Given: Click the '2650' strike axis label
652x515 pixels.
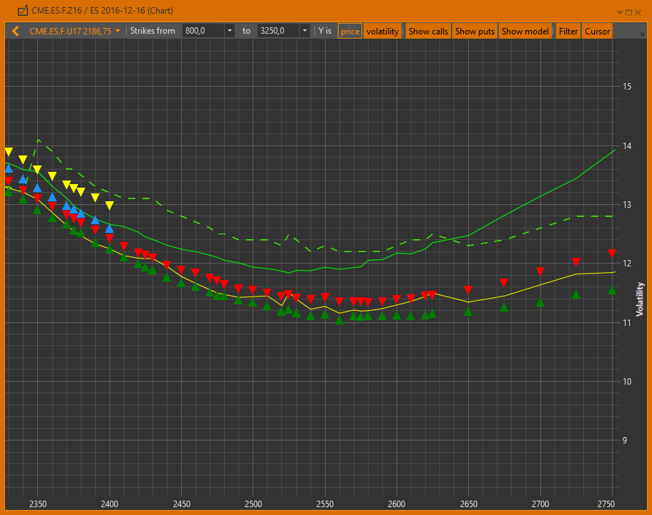Looking at the screenshot, I should (469, 504).
